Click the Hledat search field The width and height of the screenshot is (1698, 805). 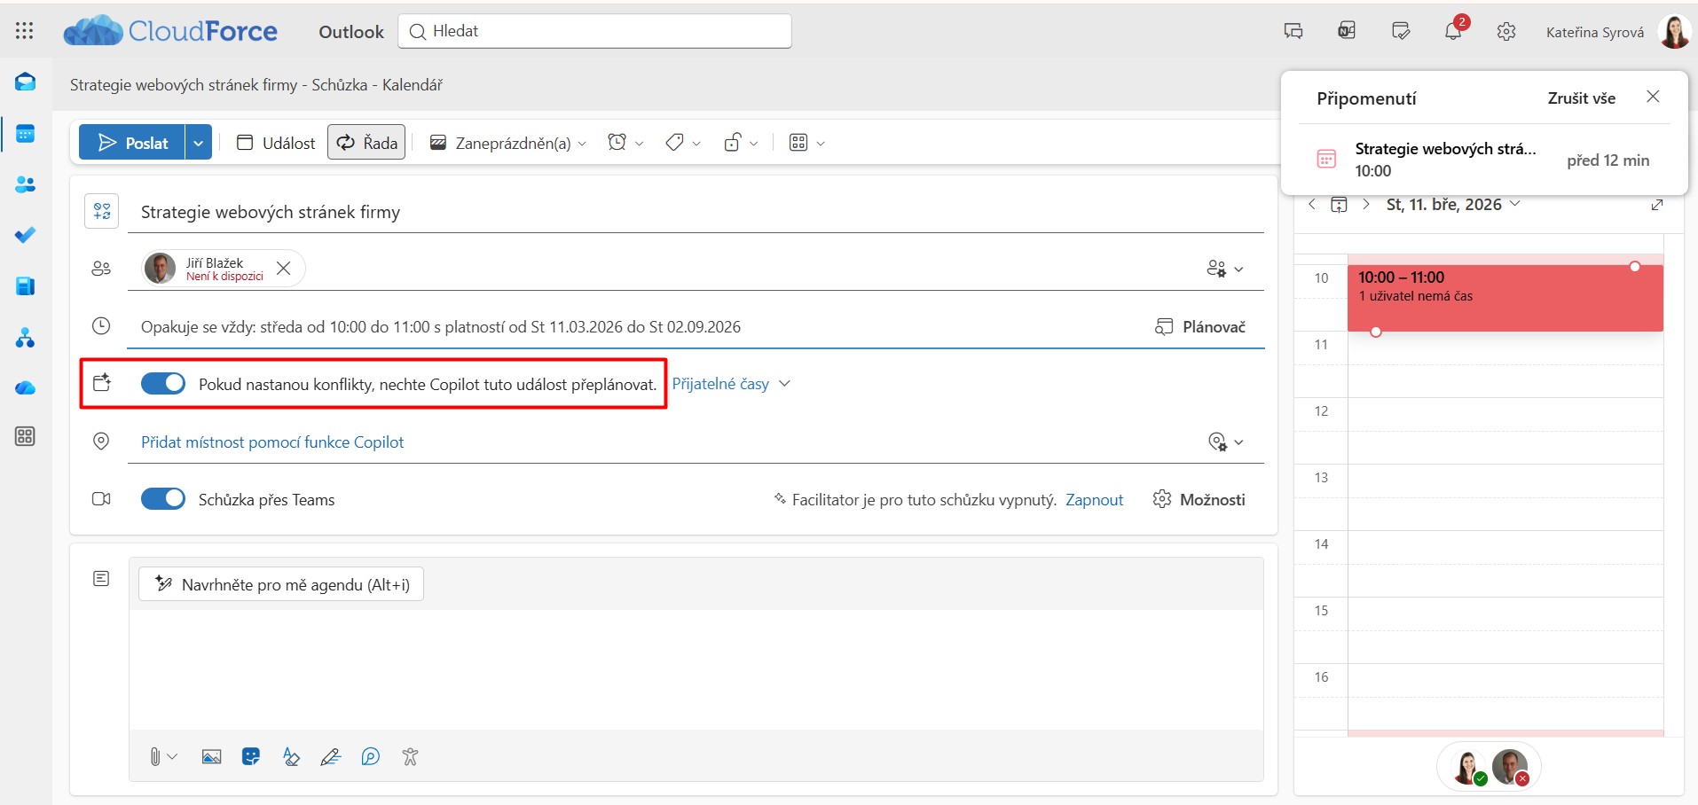click(594, 31)
